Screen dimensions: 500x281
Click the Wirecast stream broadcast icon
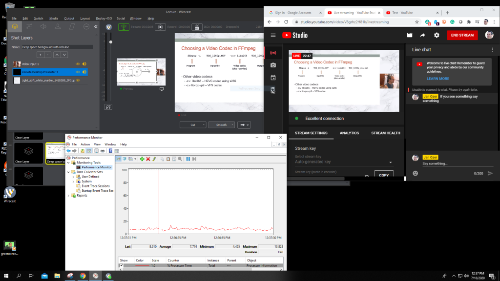124,27
